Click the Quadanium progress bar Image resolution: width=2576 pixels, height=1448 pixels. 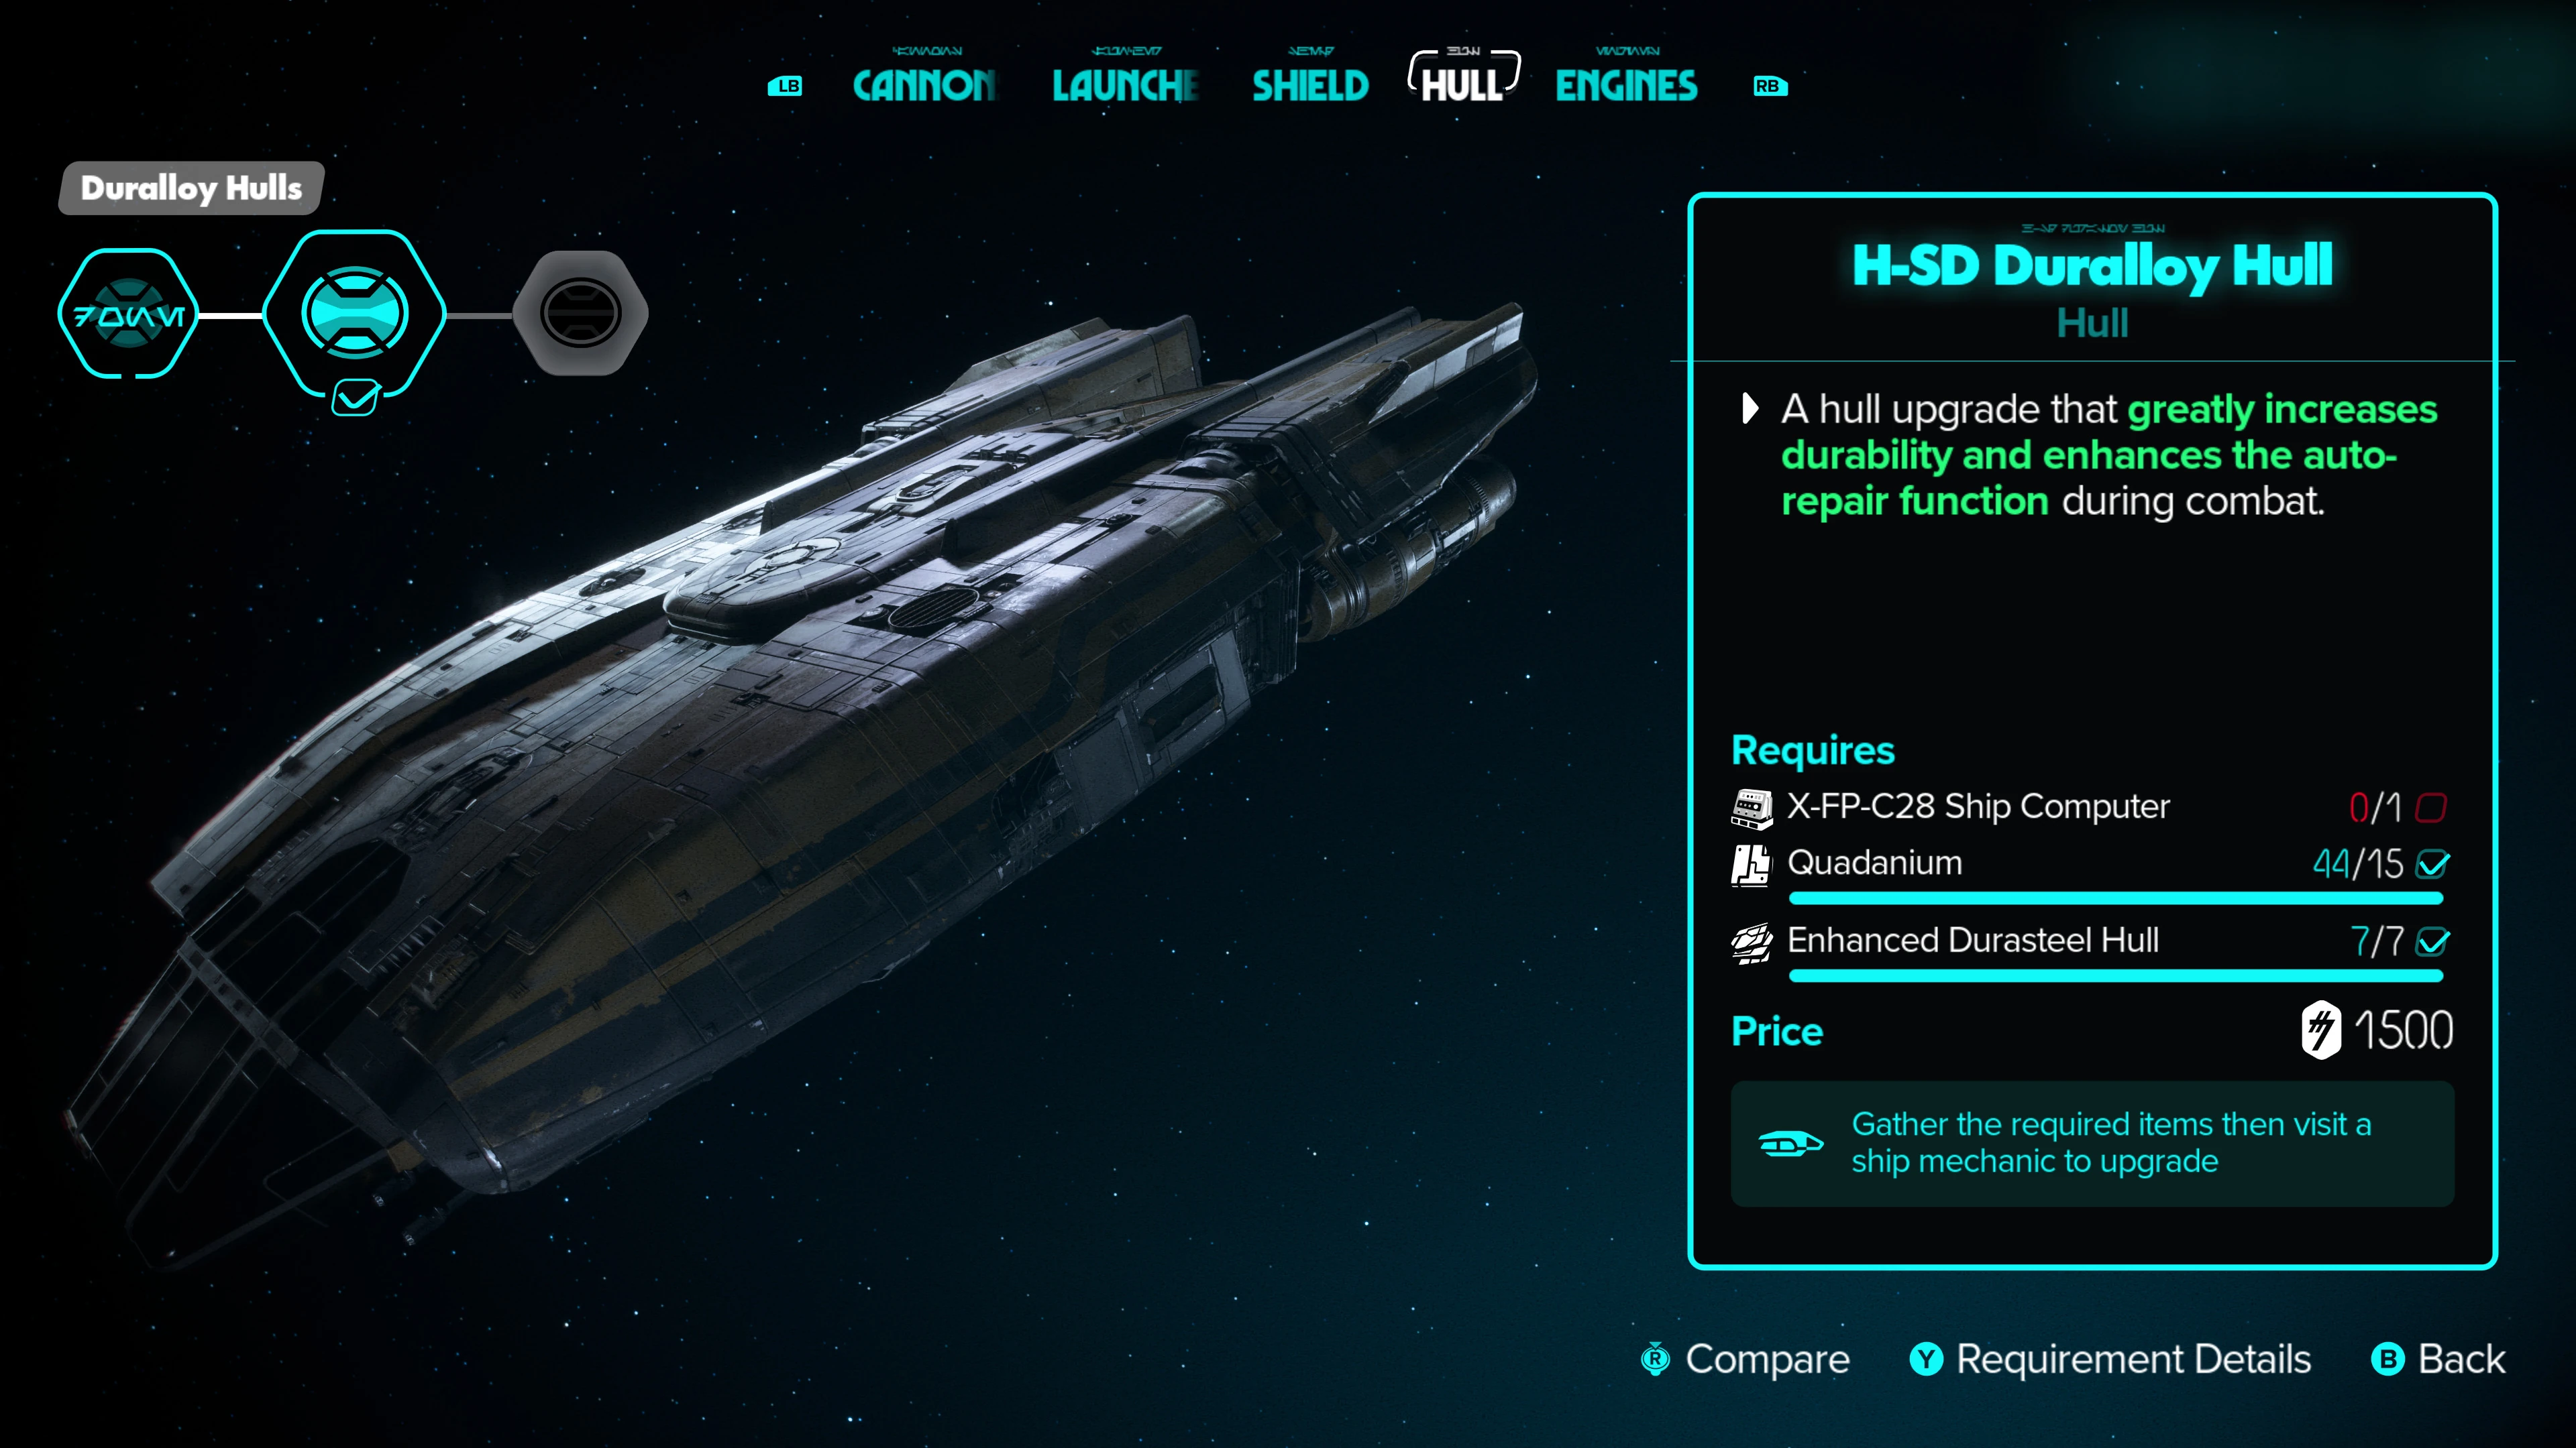pyautogui.click(x=2115, y=898)
